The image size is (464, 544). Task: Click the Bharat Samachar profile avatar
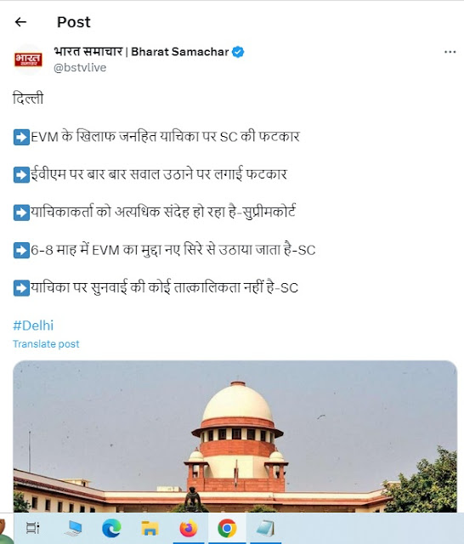(28, 59)
